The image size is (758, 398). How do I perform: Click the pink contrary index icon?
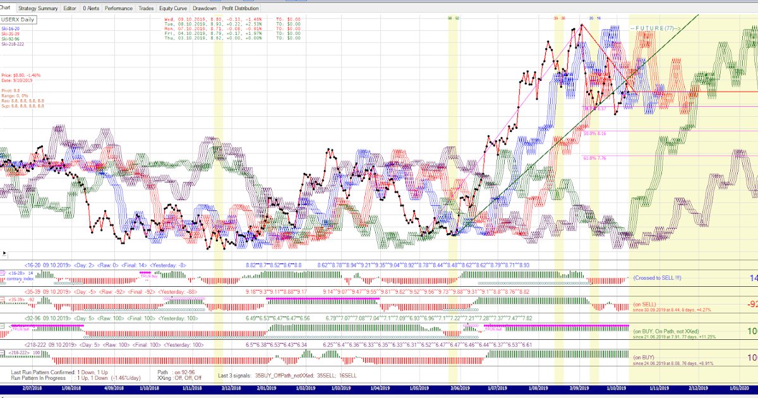[3, 273]
